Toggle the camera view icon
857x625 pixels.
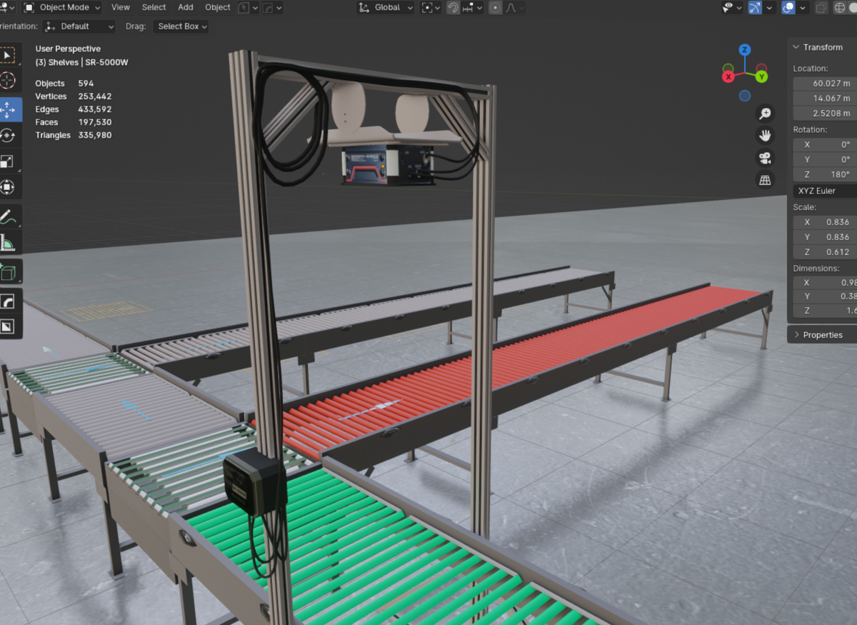pos(765,158)
